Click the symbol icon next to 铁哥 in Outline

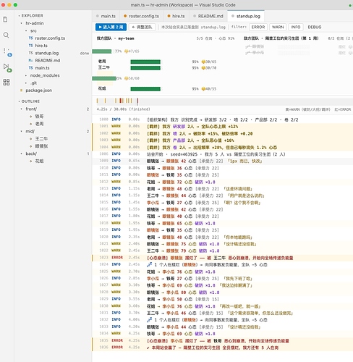pyautogui.click(x=30, y=117)
